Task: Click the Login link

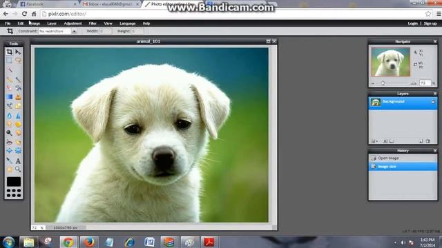Action: pyautogui.click(x=413, y=23)
